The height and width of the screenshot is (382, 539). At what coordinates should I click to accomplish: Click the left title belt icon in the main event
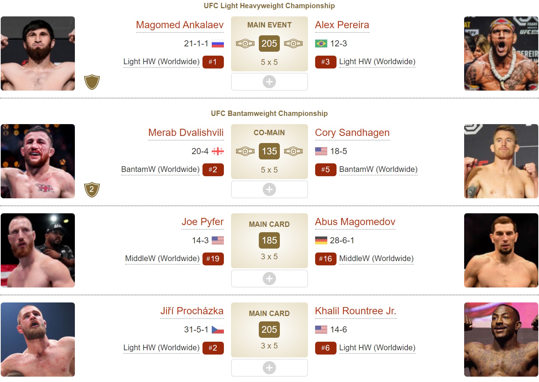point(245,44)
